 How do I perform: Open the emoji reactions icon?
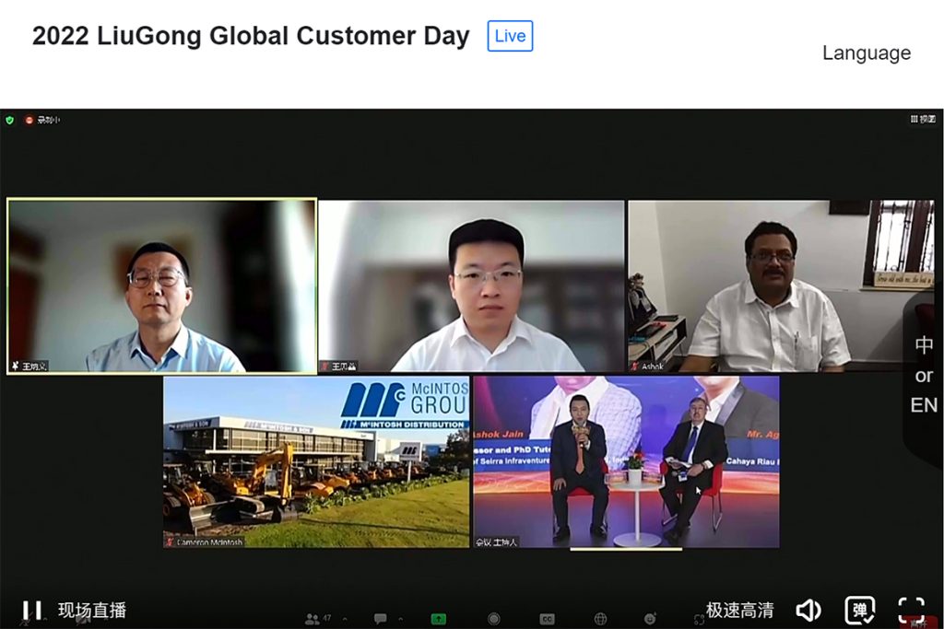[648, 617]
